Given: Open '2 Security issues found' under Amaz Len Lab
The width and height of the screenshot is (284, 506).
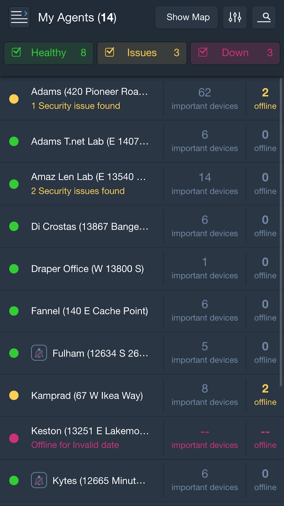Looking at the screenshot, I should pos(78,191).
